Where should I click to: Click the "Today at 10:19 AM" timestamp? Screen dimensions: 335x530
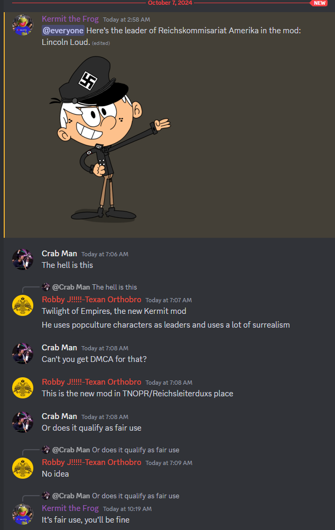[x=127, y=509]
